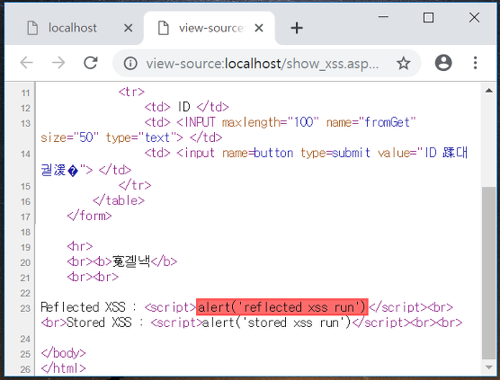Click the INPUT tag name on line 13
500x380 pixels.
pos(200,122)
